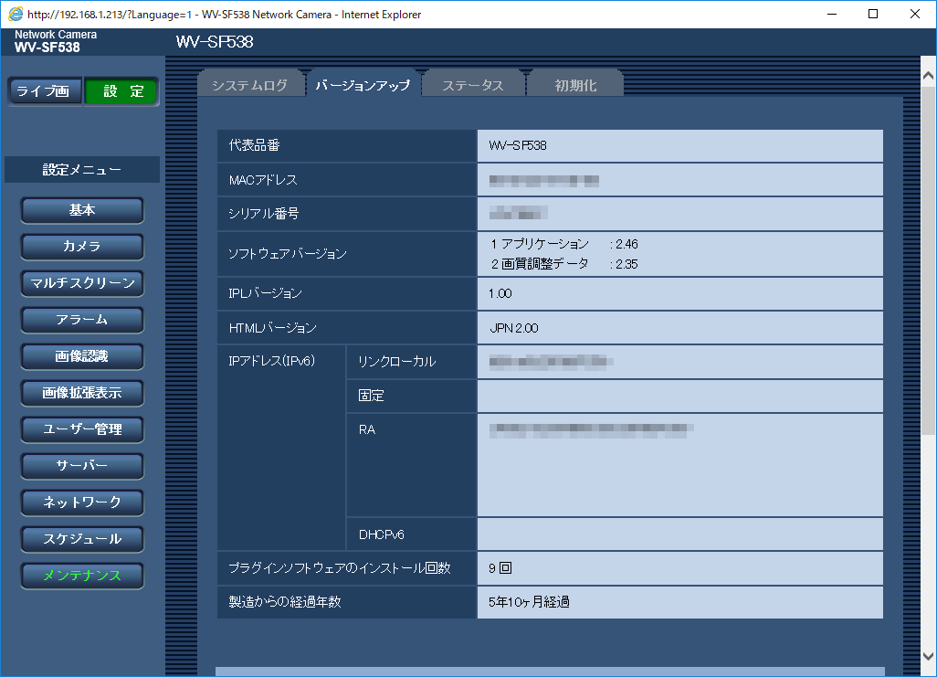The width and height of the screenshot is (937, 677).
Task: Open the ネットワーク settings
Action: pyautogui.click(x=82, y=502)
